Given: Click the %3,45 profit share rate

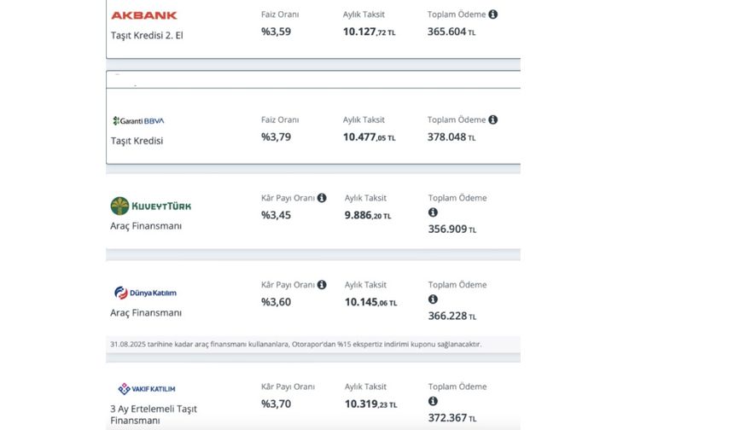Looking at the screenshot, I should tap(277, 215).
